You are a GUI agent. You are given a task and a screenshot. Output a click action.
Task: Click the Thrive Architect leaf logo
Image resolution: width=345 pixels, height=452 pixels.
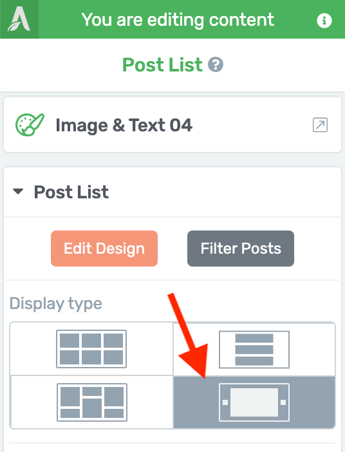[19, 19]
